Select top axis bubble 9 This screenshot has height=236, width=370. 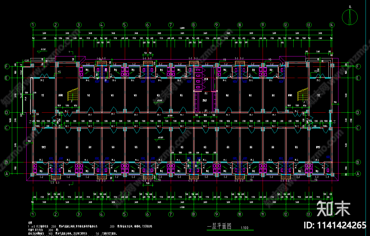[217, 25]
